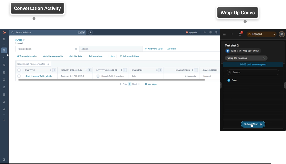Open Chat_Haseeb Tahir call record link
Image resolution: width=286 pixels, height=164 pixels.
39,76
